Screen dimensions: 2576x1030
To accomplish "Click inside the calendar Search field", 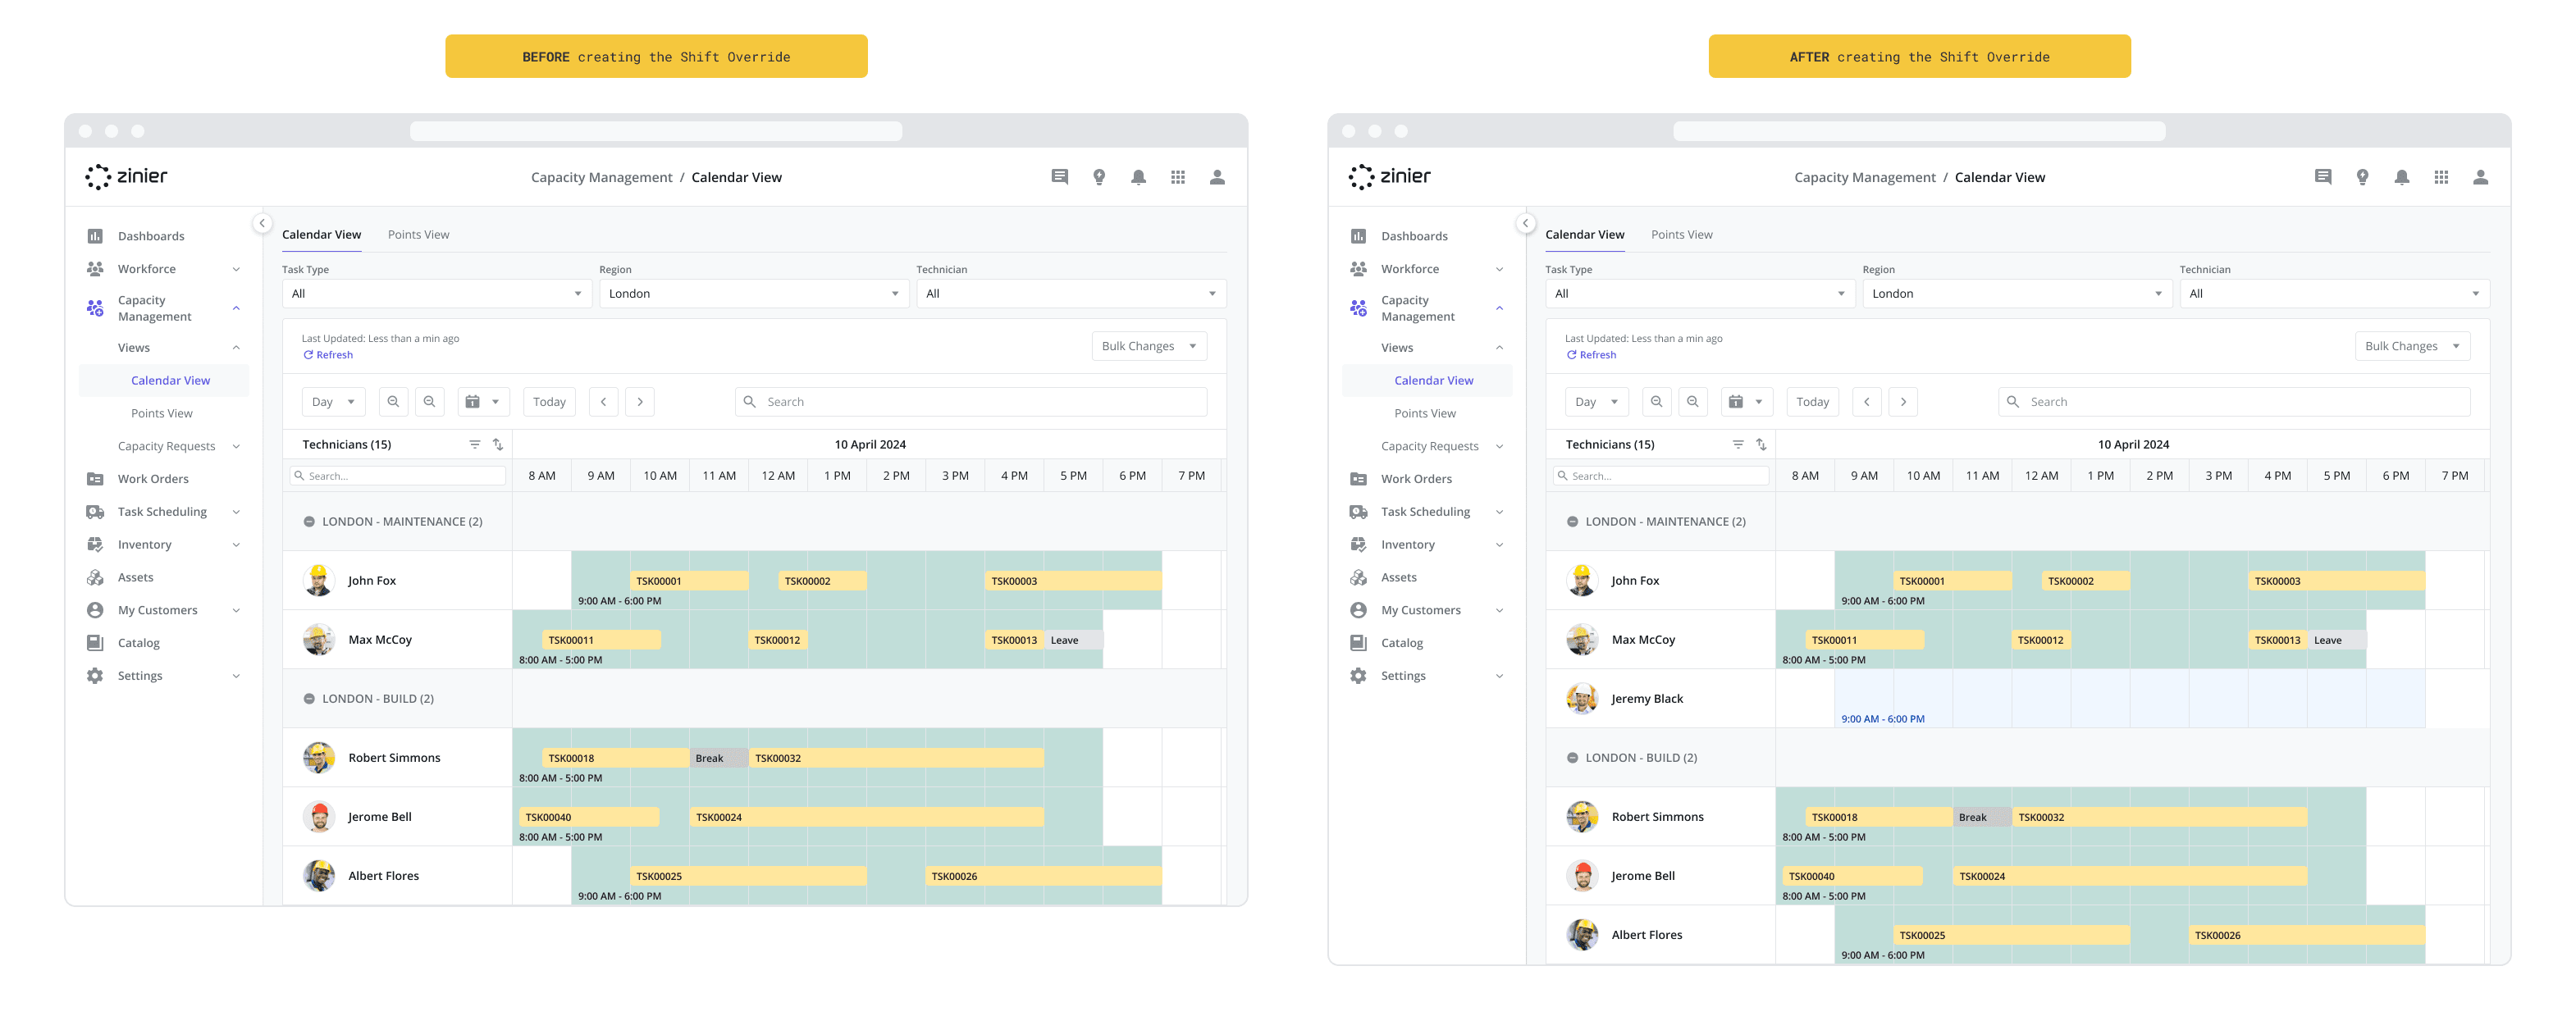I will point(970,401).
